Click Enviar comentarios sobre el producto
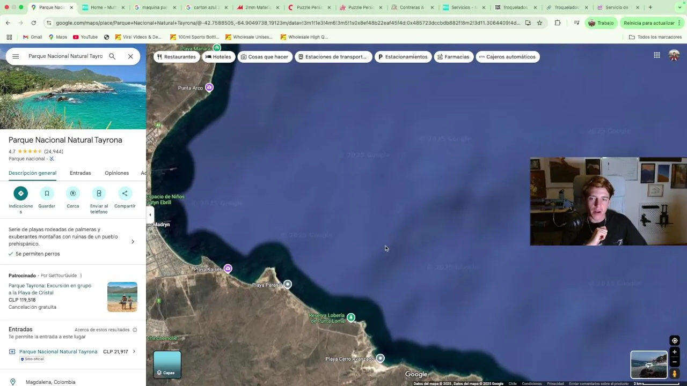687x386 pixels. [x=598, y=384]
